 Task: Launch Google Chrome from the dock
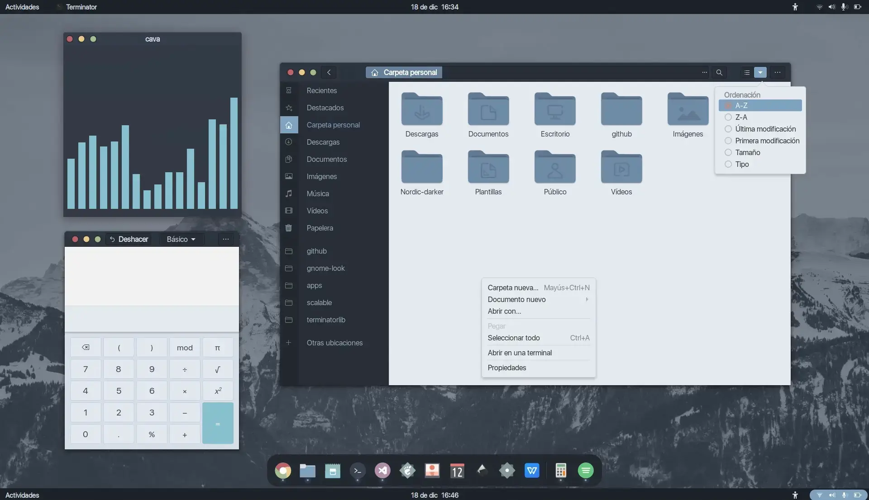point(283,470)
